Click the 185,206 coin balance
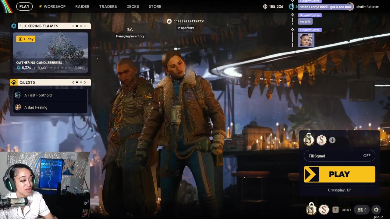Screen dimensions: 390x219 tap(276, 6)
